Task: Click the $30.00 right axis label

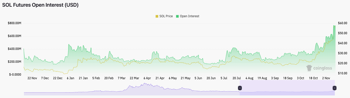Action: [343, 53]
